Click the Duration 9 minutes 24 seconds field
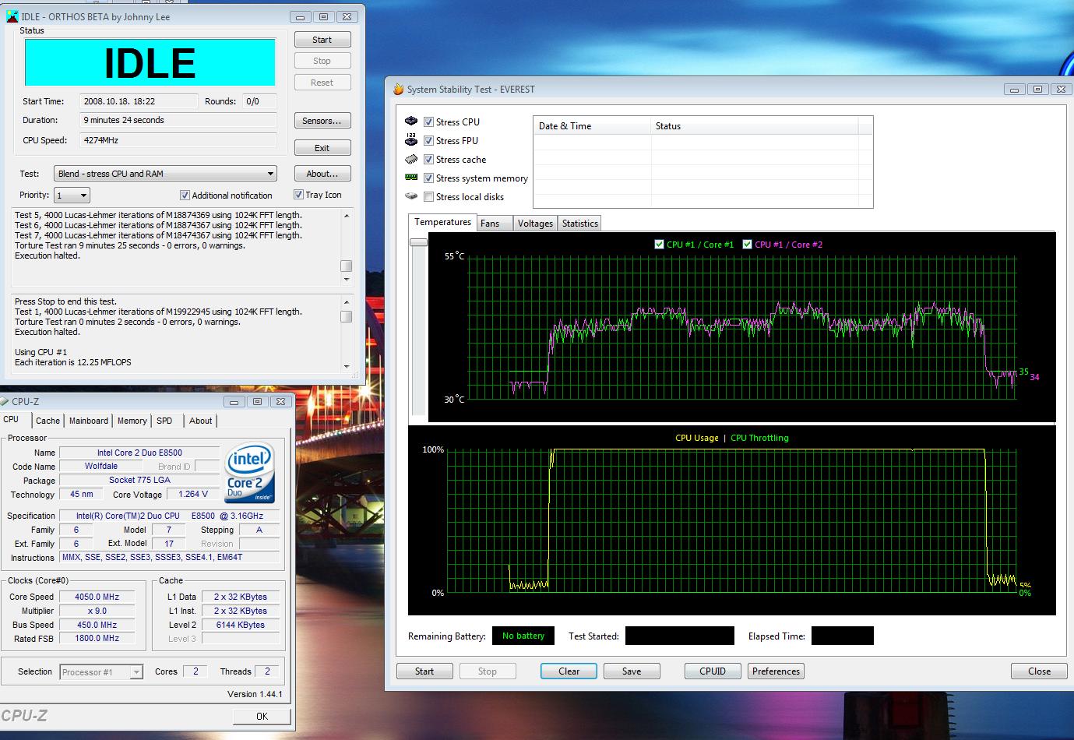The image size is (1074, 740). [178, 120]
